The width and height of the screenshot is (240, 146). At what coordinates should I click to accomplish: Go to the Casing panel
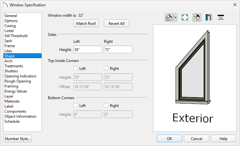22,26
